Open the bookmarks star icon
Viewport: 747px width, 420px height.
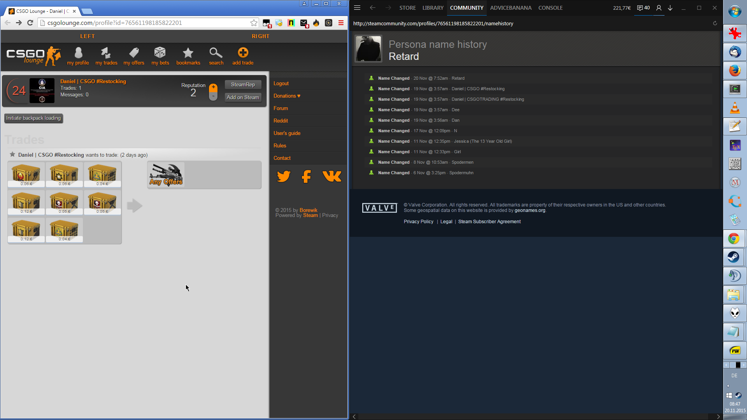click(188, 53)
